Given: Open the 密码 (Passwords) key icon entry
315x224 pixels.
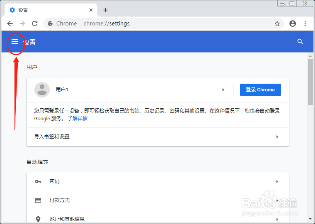Looking at the screenshot, I should coord(38,181).
